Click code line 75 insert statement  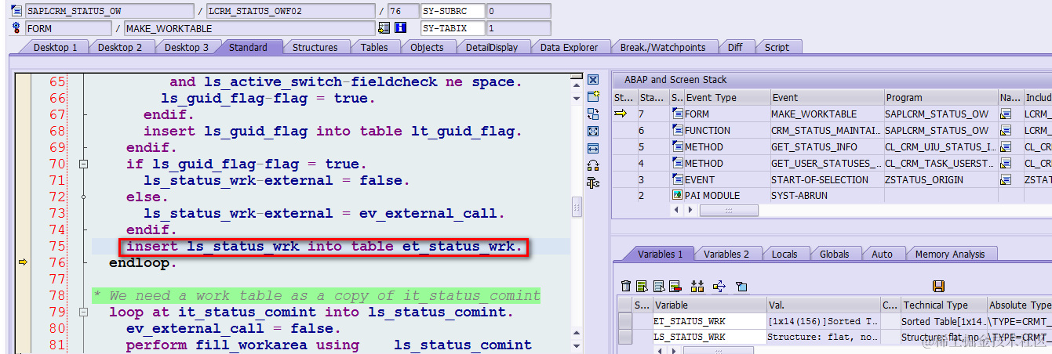[324, 247]
